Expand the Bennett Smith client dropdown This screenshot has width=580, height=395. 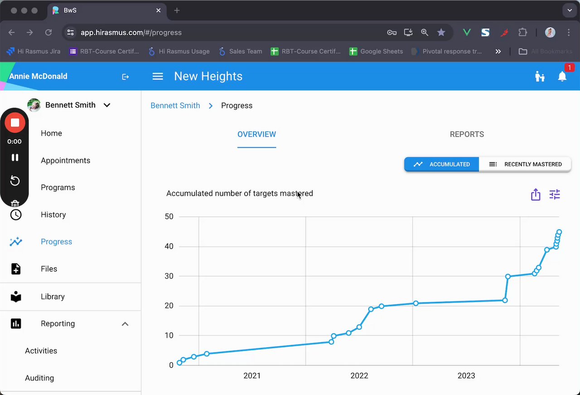point(107,105)
